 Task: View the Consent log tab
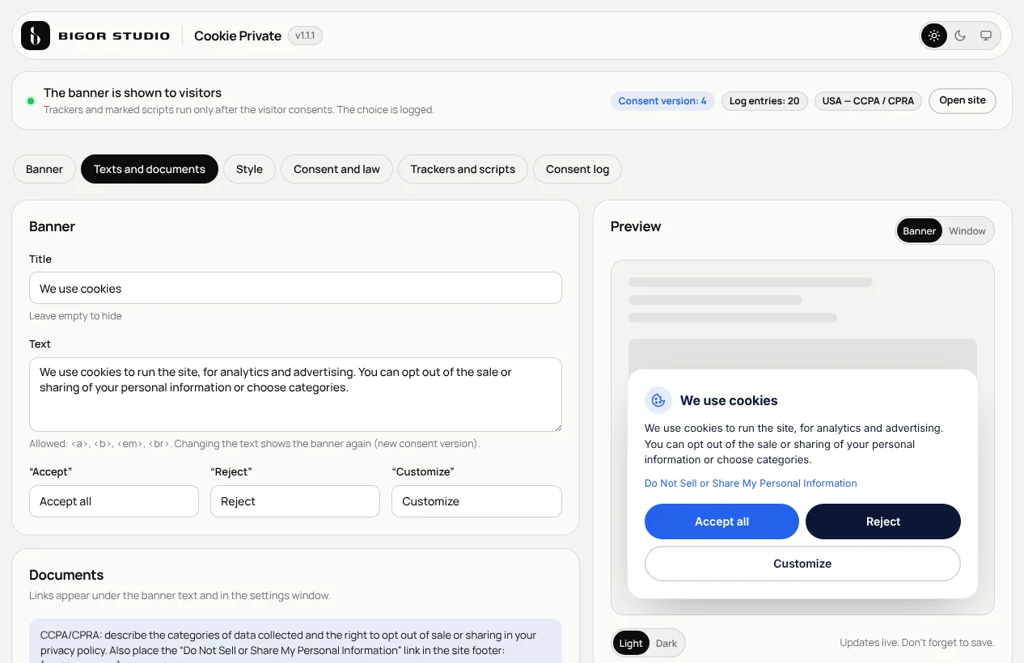(578, 169)
